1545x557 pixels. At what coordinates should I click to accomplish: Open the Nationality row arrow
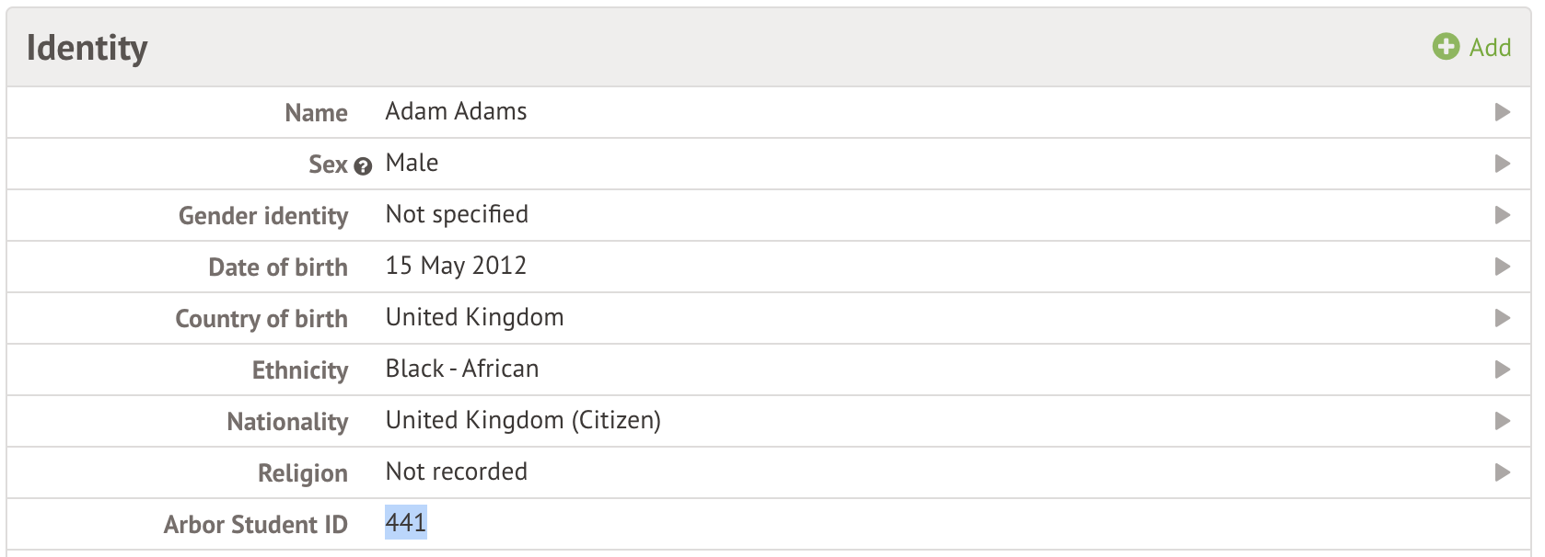pos(1503,421)
